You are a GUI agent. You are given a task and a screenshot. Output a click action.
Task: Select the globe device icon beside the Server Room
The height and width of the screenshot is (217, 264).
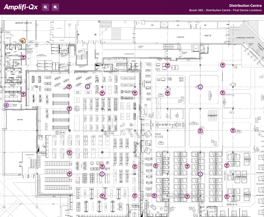6,104
